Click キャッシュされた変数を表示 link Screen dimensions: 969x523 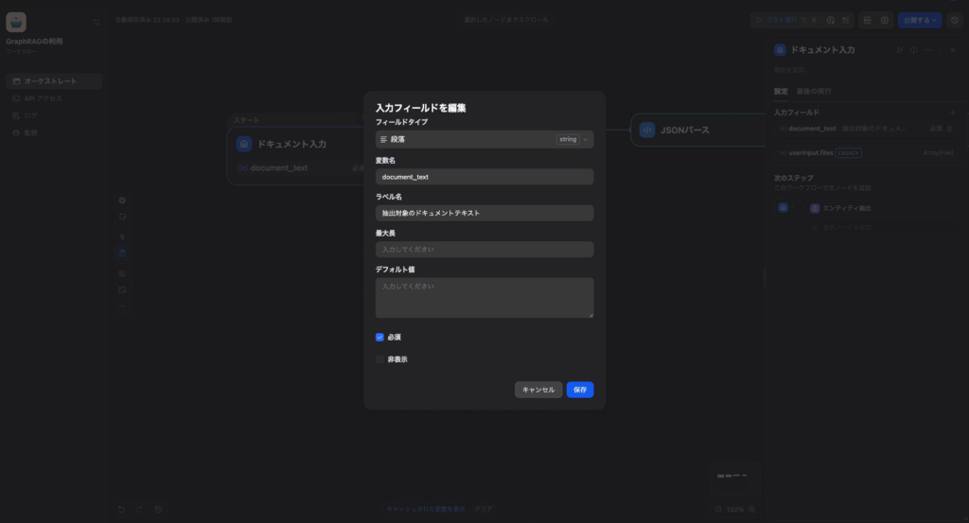pyautogui.click(x=426, y=510)
